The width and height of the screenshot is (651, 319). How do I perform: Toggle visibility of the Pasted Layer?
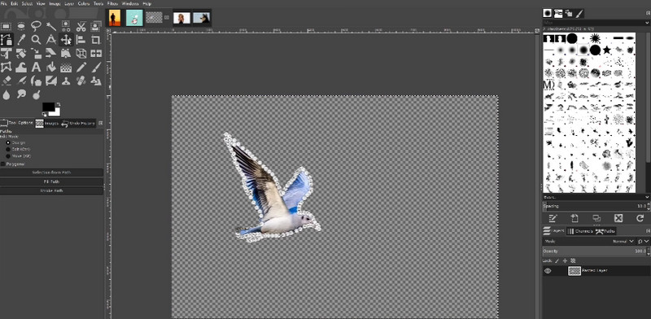(x=548, y=271)
